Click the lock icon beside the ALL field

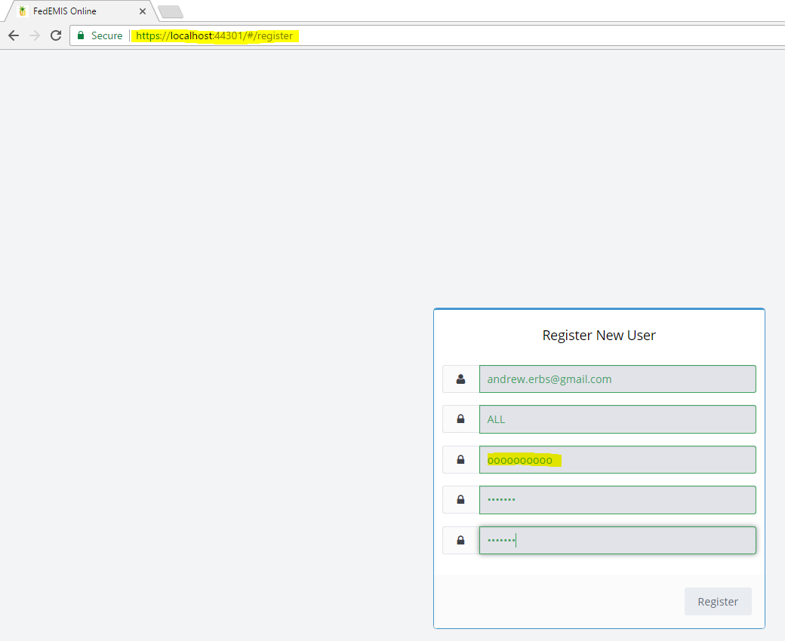coord(460,419)
